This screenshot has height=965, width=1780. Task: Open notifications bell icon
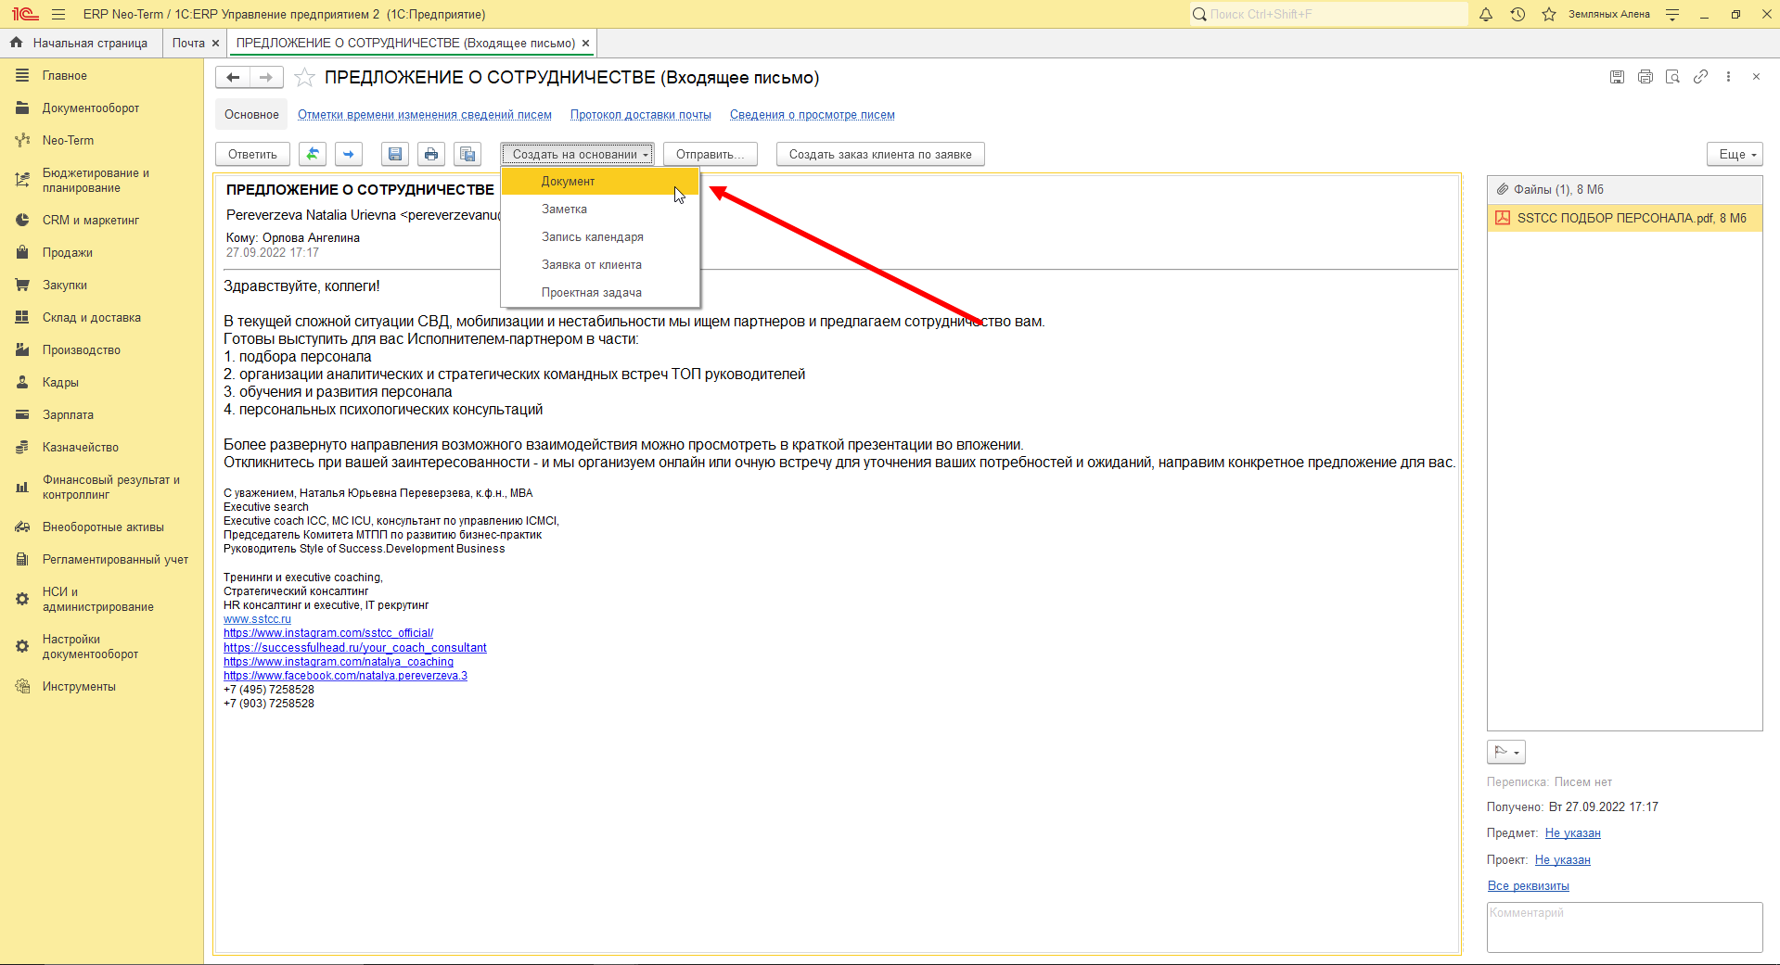tap(1486, 14)
